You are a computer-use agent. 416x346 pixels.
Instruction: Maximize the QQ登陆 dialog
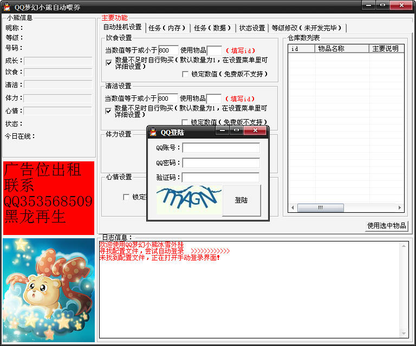pos(236,130)
